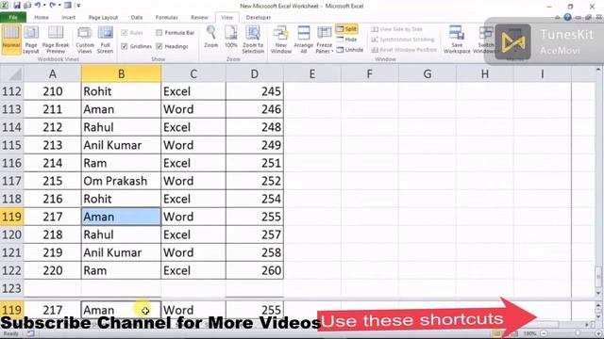Switch to the Review tab
The height and width of the screenshot is (339, 604).
[199, 17]
